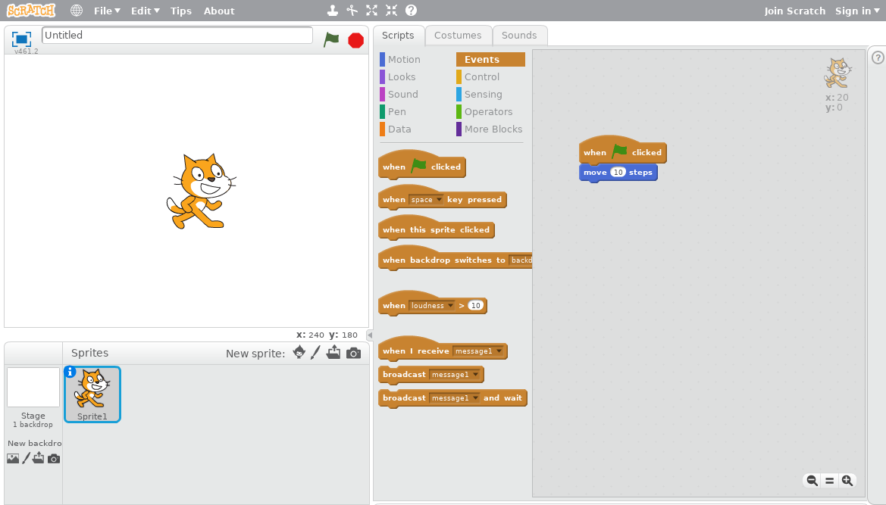
Task: Edit the 10 steps value in move block
Action: point(618,172)
